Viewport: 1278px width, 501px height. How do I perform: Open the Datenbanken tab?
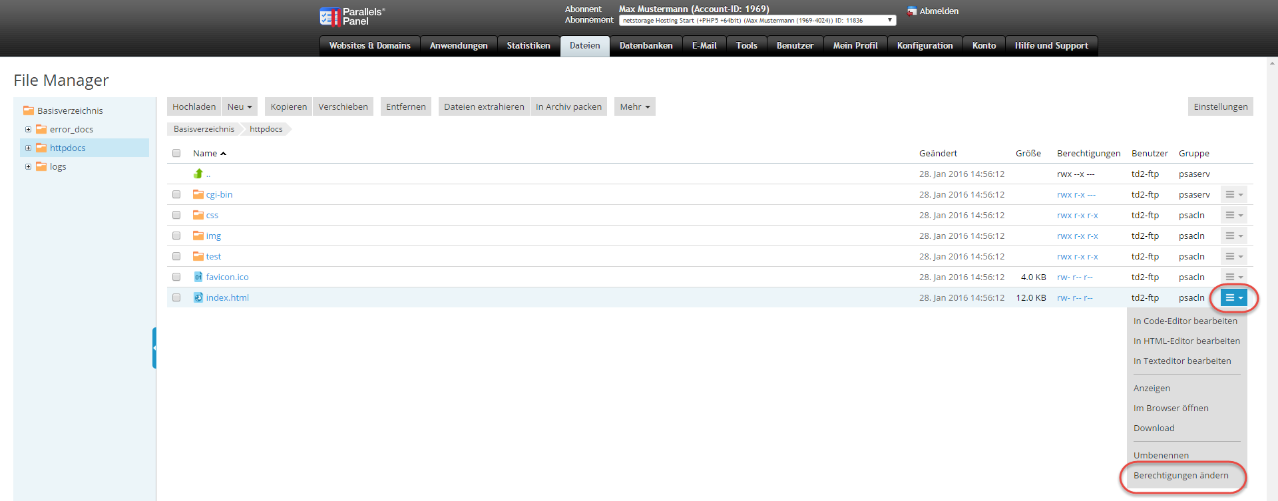(646, 46)
